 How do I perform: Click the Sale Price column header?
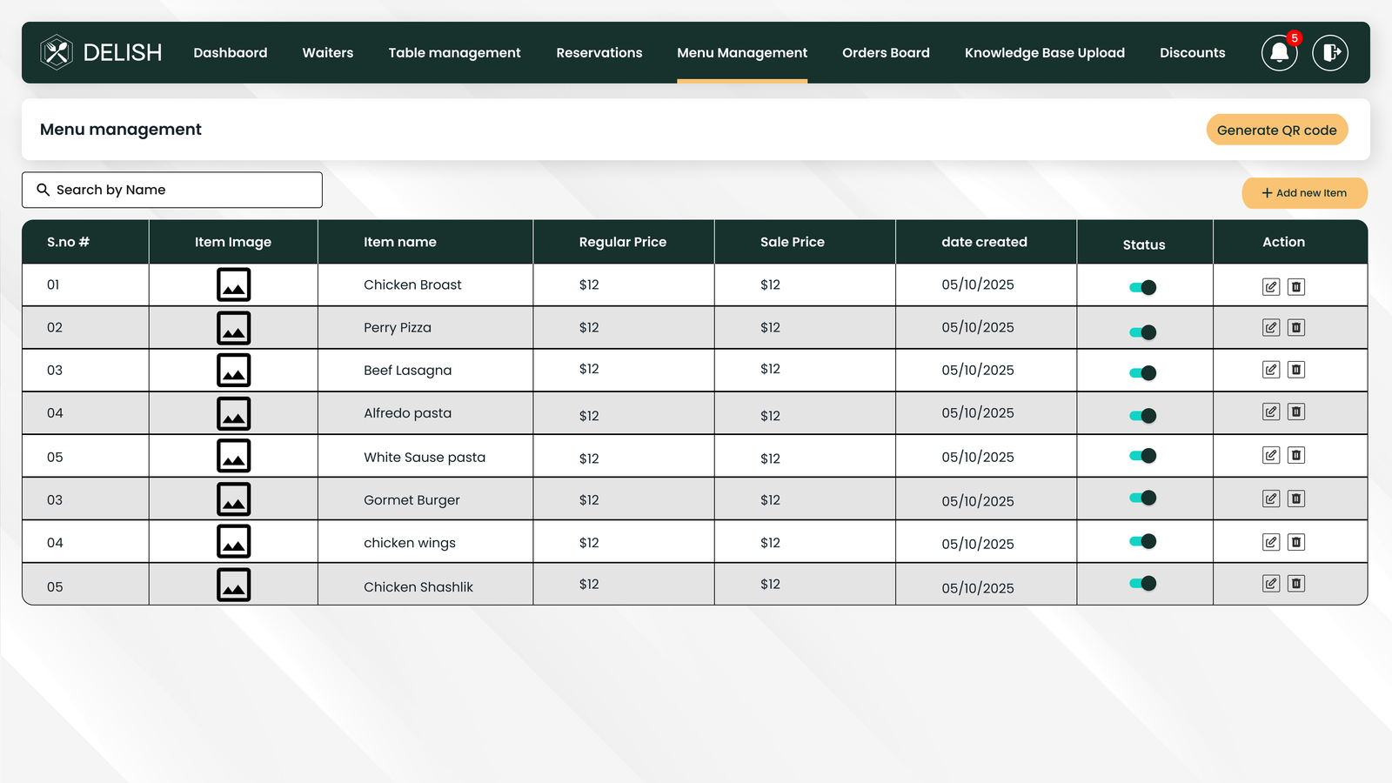click(793, 242)
